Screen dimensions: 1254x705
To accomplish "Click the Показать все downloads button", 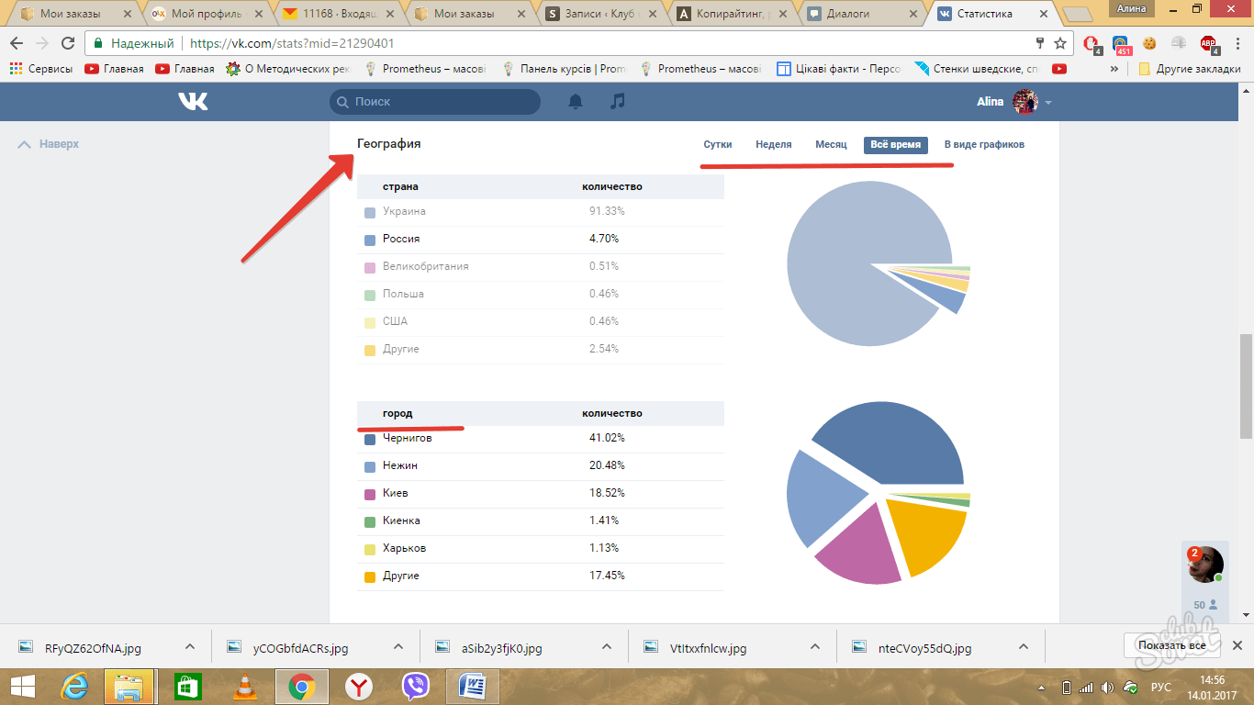I will point(1170,645).
